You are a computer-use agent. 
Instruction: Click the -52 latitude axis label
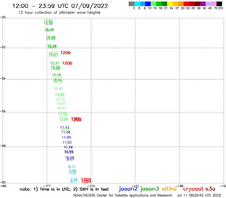(3, 47)
